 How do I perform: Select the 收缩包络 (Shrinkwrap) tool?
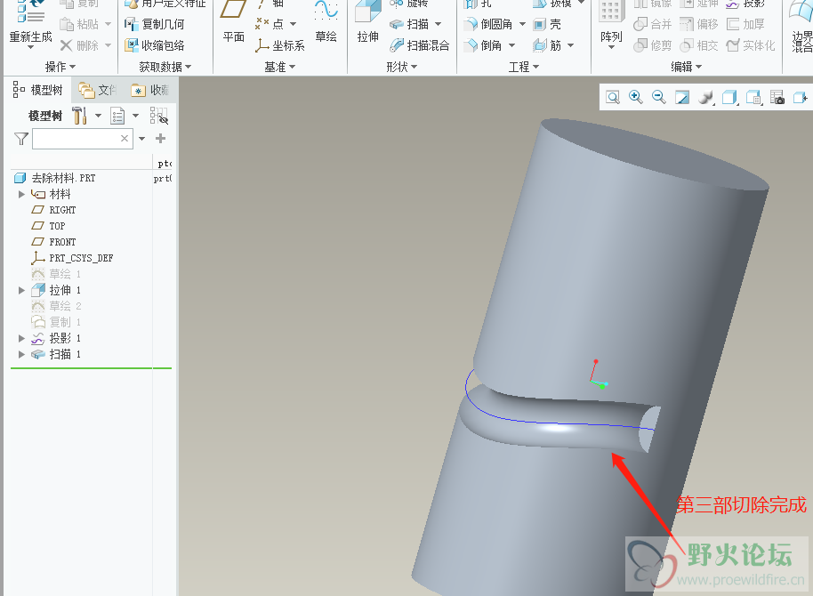pos(155,45)
